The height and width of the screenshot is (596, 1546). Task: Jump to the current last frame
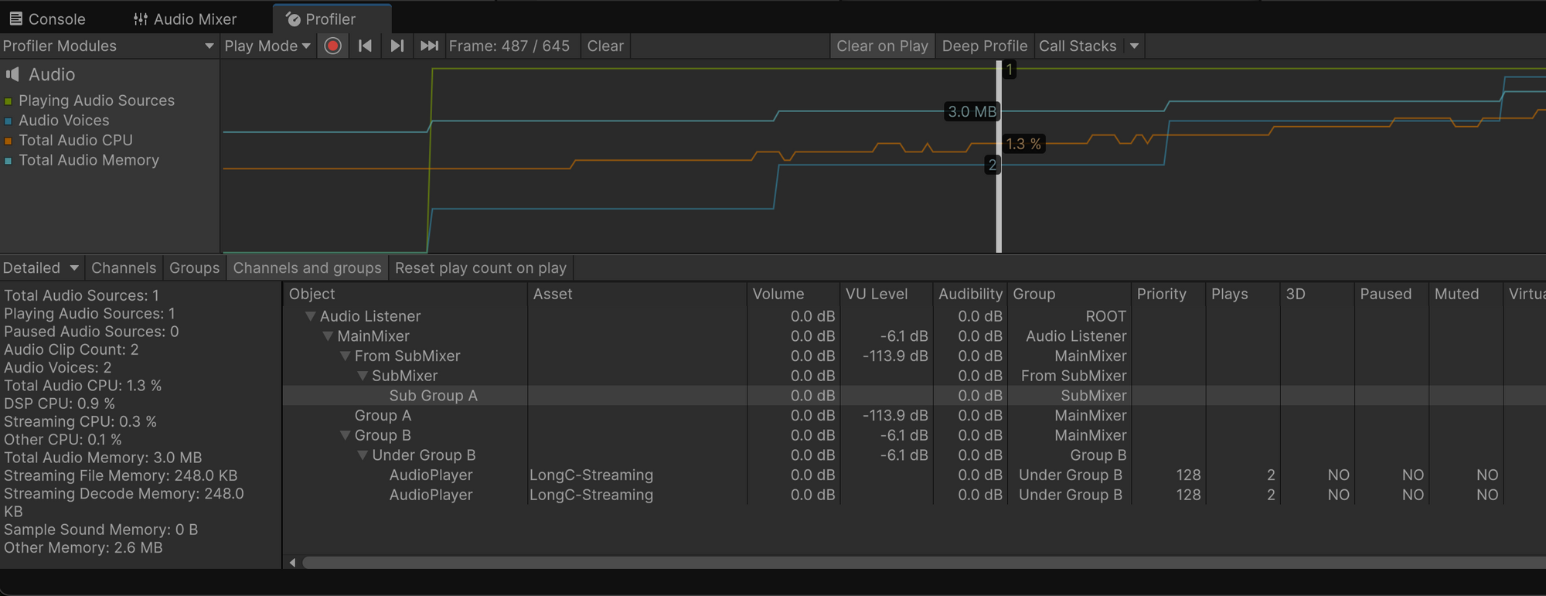pos(429,46)
